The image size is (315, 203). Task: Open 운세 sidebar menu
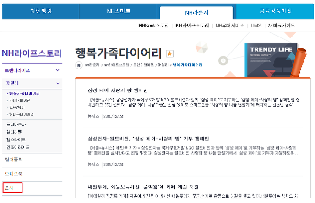[9, 188]
